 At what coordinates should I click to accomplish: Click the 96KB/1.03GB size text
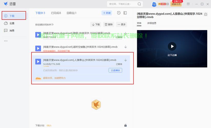pos(49,37)
